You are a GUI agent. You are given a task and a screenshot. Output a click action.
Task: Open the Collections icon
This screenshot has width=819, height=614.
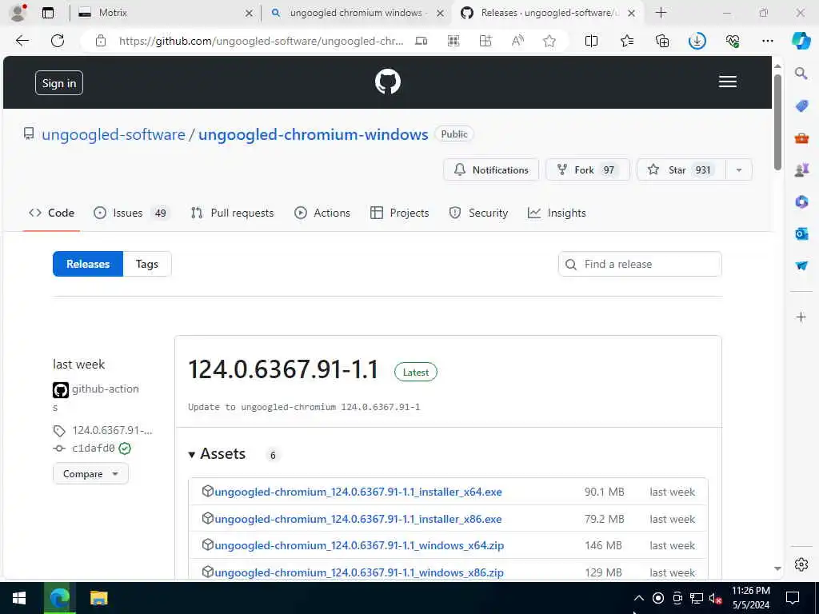(661, 41)
